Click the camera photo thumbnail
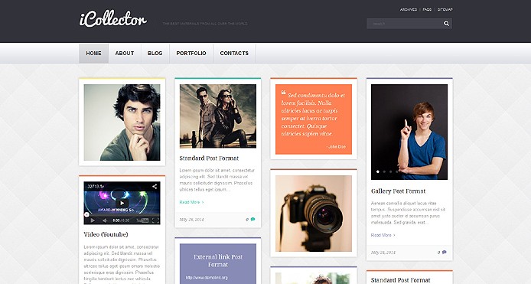Image resolution: width=531 pixels, height=284 pixels. point(314,214)
